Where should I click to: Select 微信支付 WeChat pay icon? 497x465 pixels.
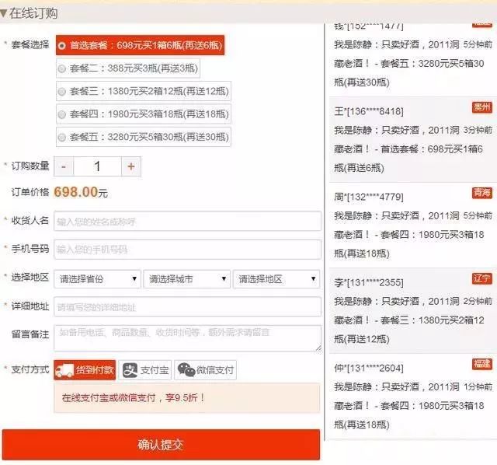click(x=205, y=370)
